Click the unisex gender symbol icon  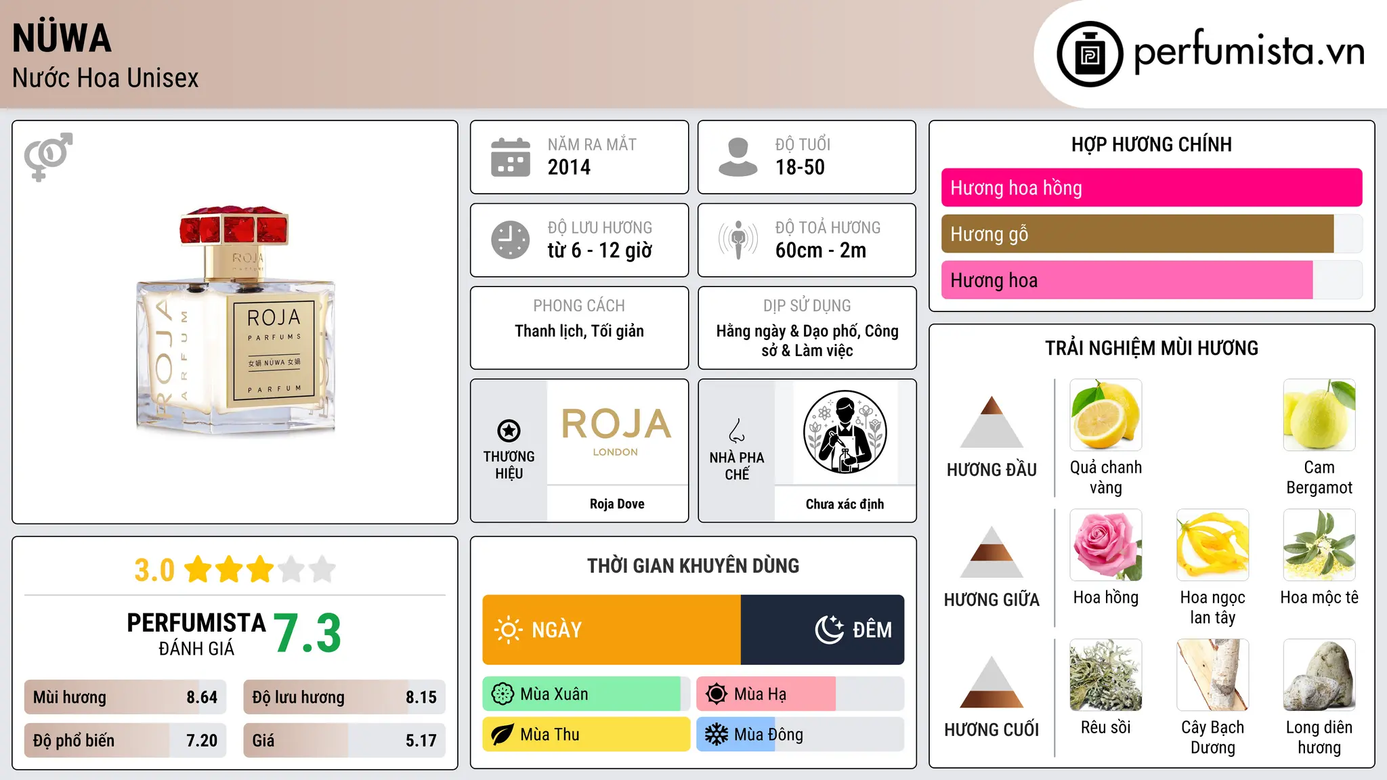point(48,156)
